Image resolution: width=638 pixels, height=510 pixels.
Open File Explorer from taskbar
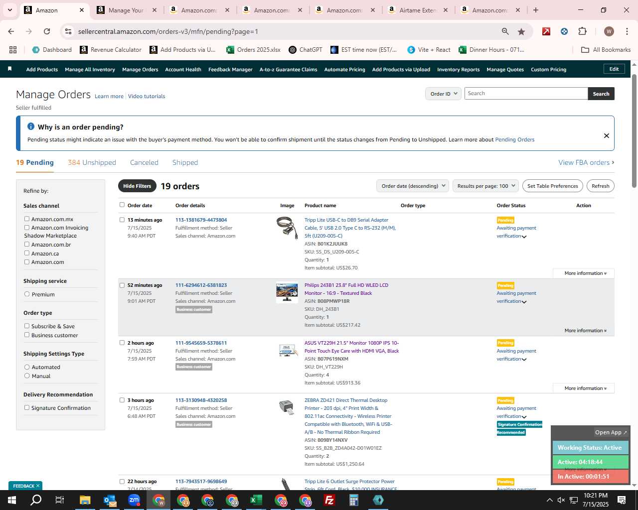[x=85, y=500]
